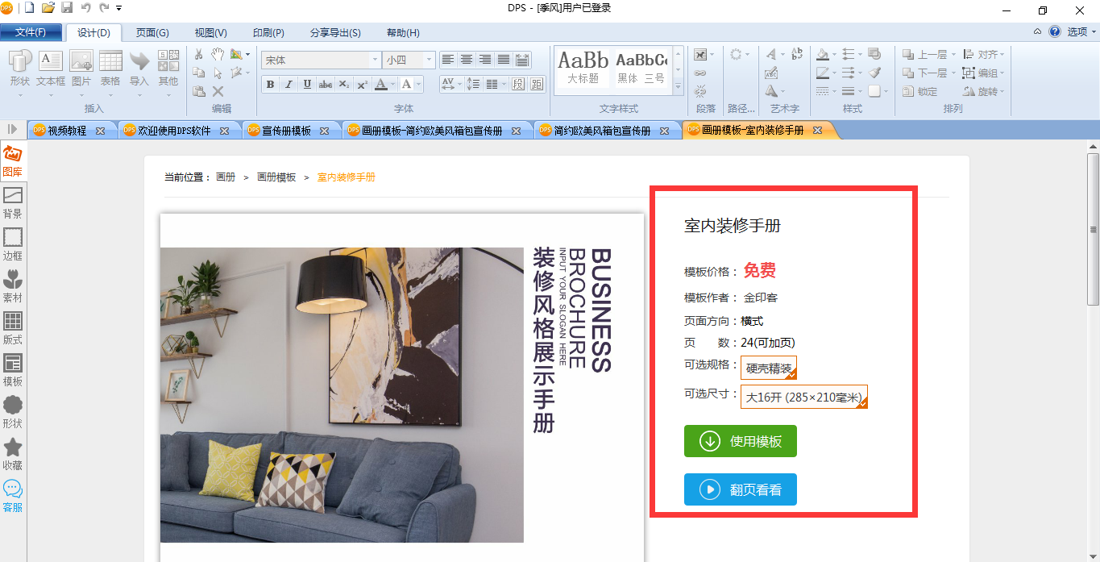The image size is (1100, 562).
Task: Click the 收藏 favorites star icon
Action: pyautogui.click(x=13, y=454)
